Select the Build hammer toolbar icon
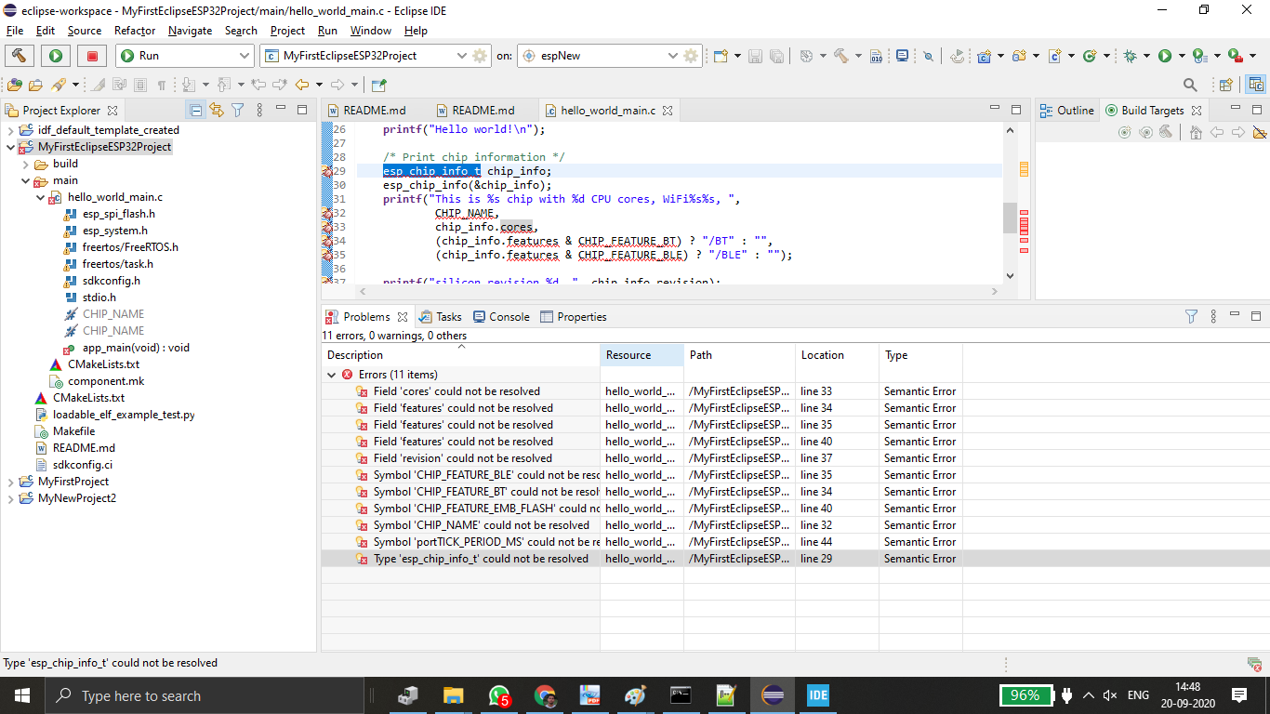1270x714 pixels. [x=20, y=56]
